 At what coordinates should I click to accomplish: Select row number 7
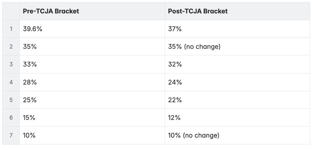11,135
